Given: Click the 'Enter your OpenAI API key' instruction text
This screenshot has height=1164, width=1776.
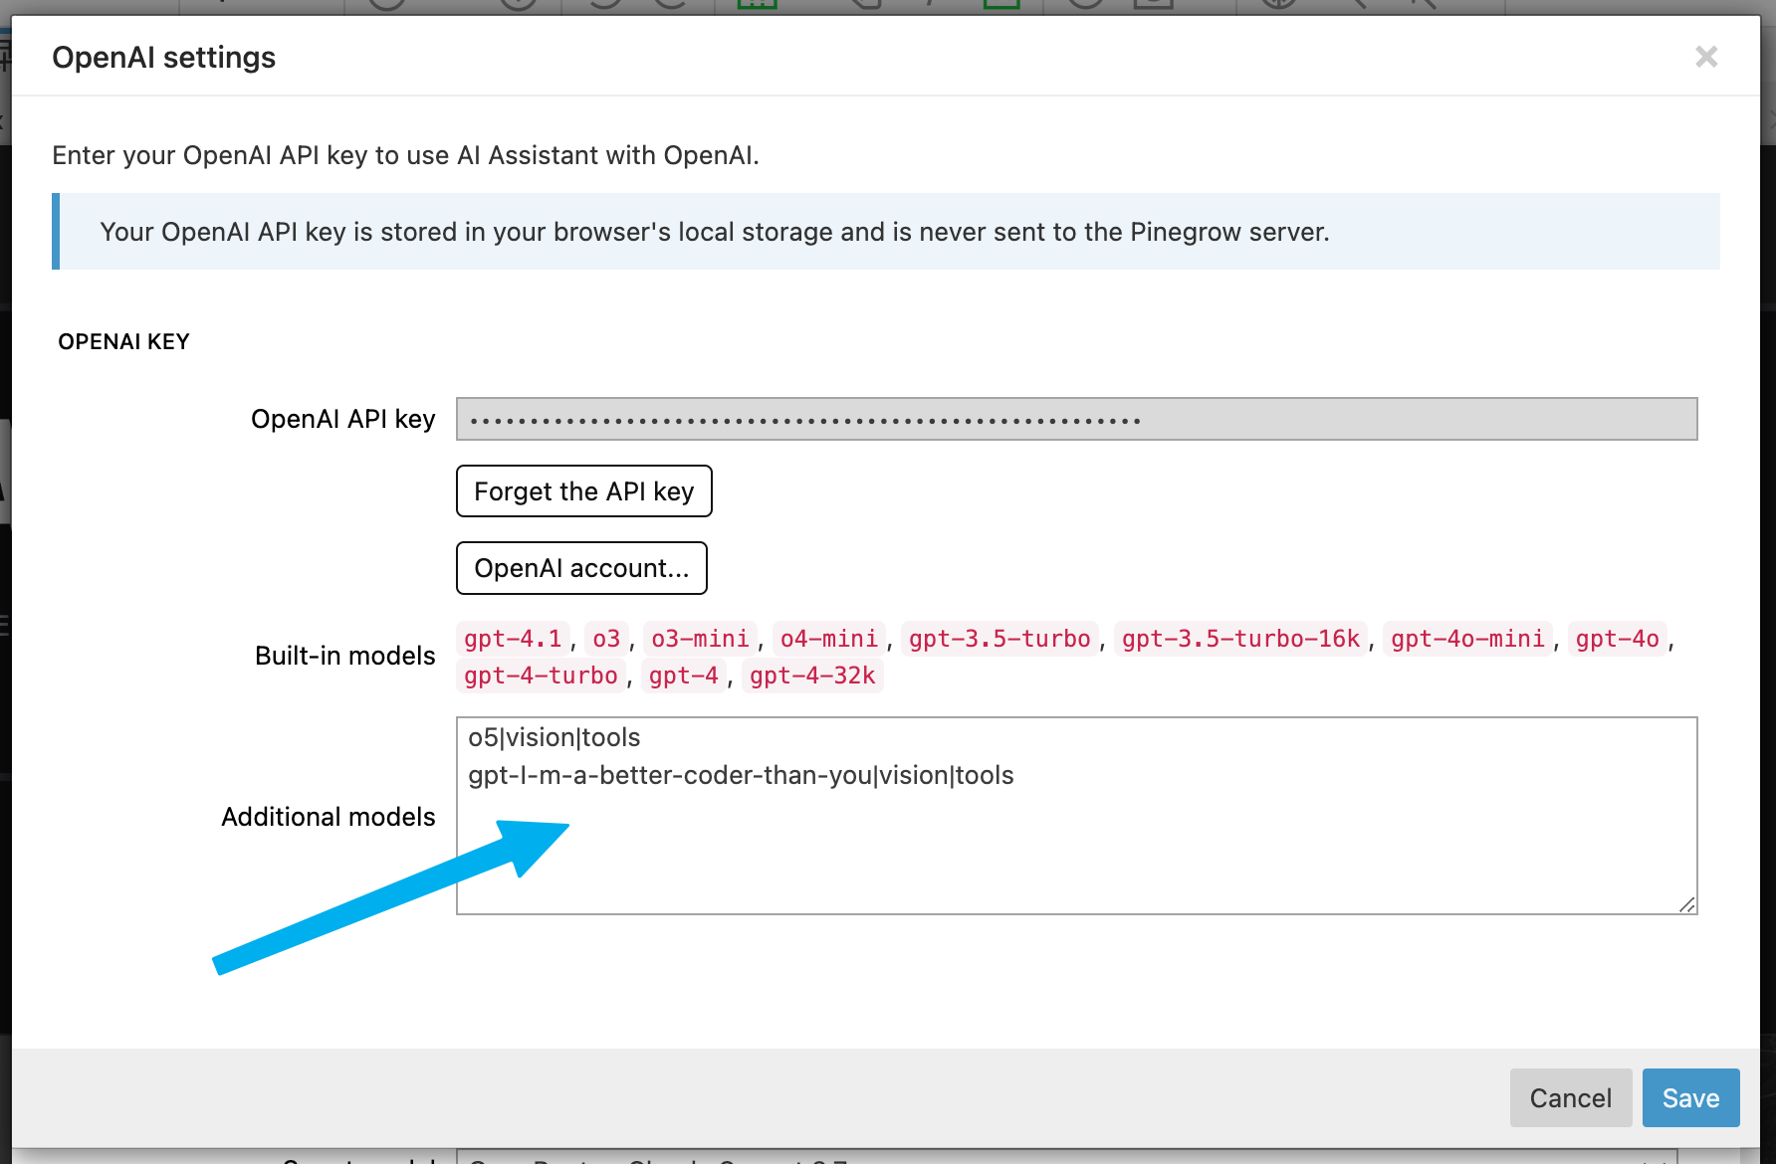Looking at the screenshot, I should 405,155.
